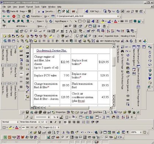
Task: Toggle the check box form field icon
Action: [x=70, y=26]
